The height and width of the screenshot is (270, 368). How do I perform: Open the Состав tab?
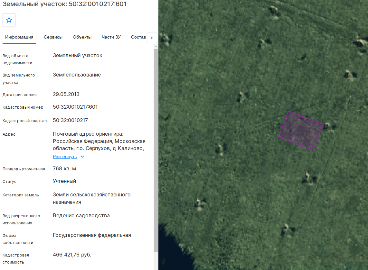(138, 37)
